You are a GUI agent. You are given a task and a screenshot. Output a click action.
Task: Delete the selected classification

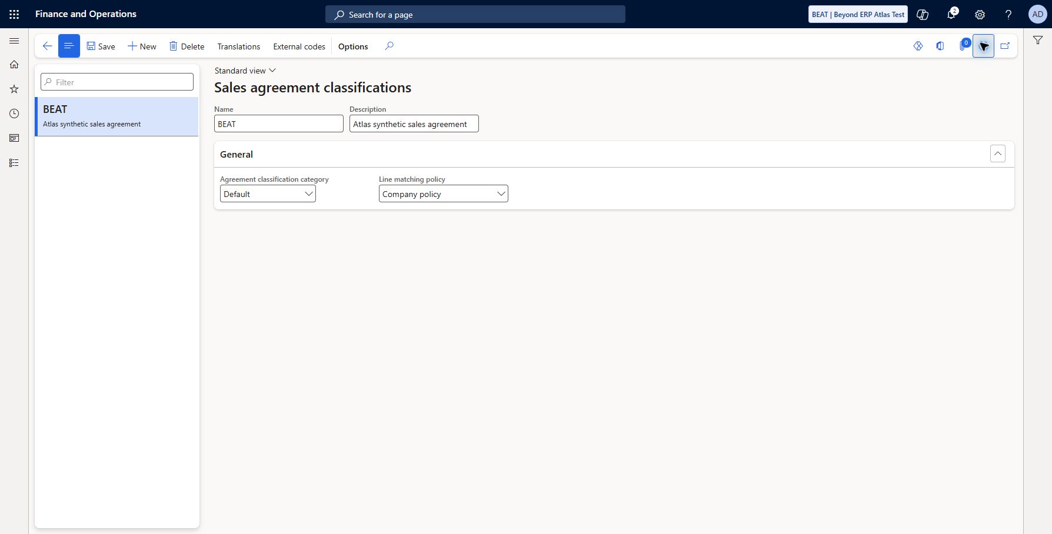(x=187, y=46)
